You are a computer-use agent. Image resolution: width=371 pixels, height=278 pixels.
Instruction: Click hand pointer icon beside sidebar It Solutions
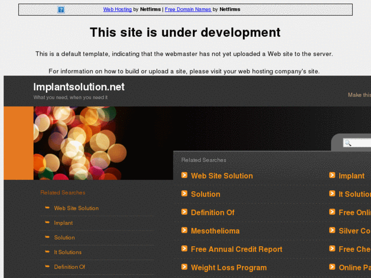click(47, 251)
